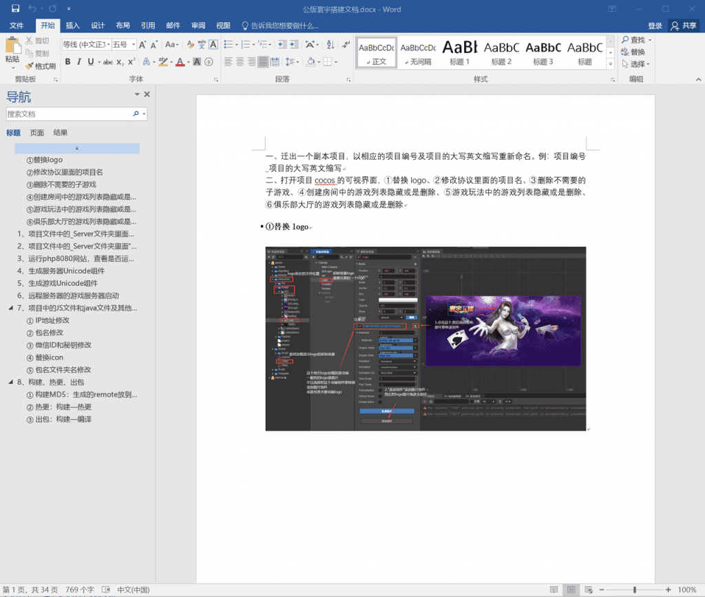The image size is (705, 597).
Task: Click the Format Painter (格式刷) tool
Action: pos(40,66)
